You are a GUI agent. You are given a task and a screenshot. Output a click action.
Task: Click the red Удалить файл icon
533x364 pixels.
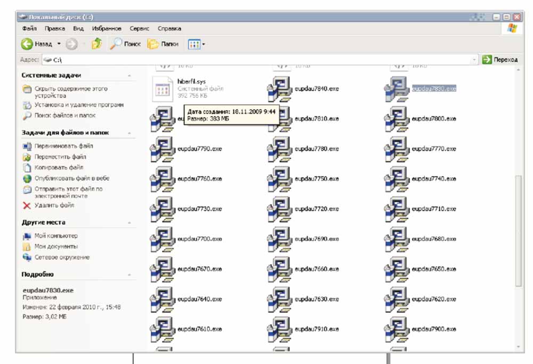coord(27,205)
